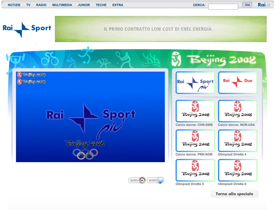Click the Rai Sport più video player

[x=90, y=117]
